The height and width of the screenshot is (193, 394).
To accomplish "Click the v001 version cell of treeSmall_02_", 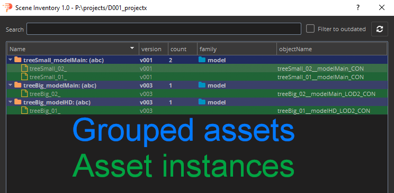I will pos(146,69).
